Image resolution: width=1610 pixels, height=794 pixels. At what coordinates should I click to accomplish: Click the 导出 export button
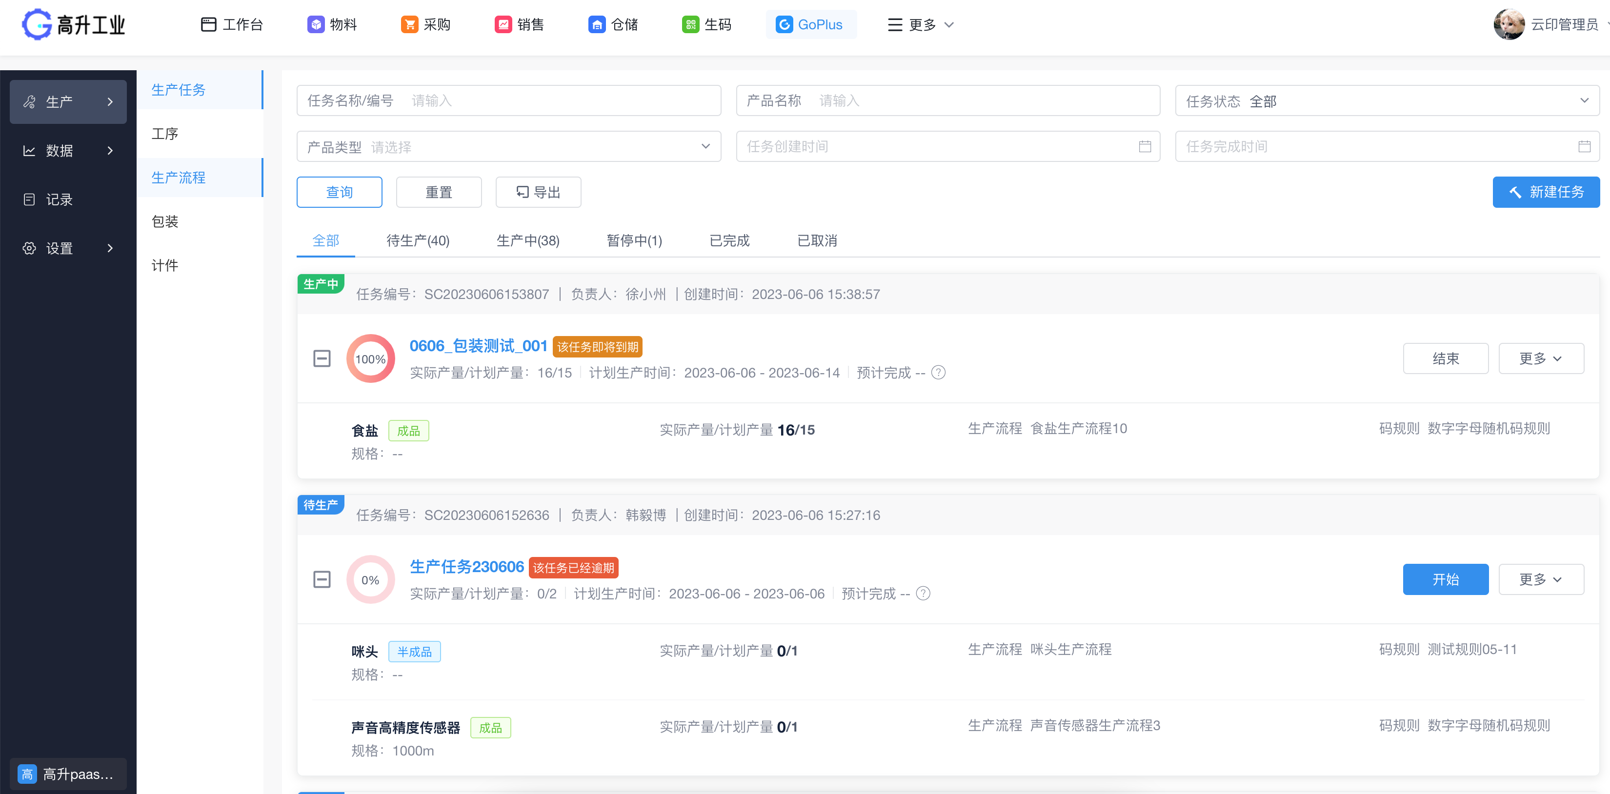tap(538, 193)
